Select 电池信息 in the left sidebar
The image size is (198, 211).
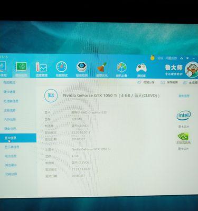tap(11, 156)
